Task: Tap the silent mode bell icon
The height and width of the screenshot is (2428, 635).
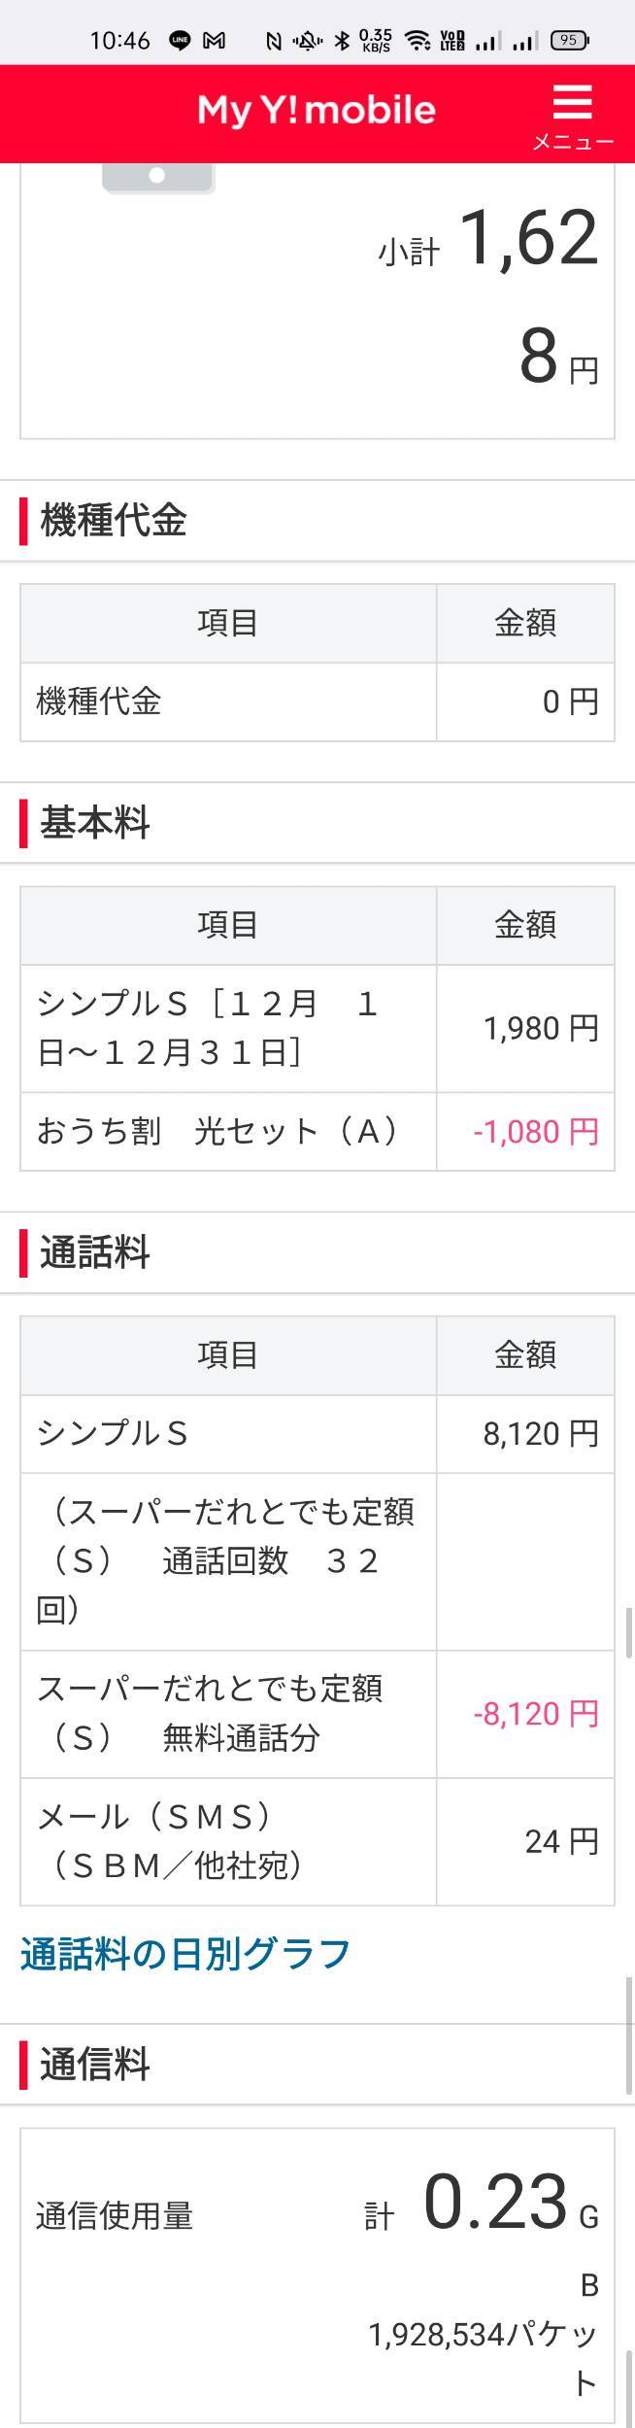Action: (x=309, y=41)
